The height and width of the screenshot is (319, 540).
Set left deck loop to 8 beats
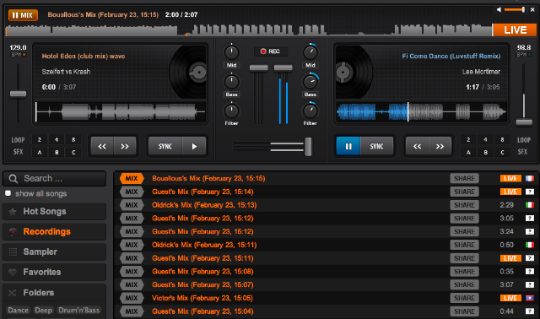73,139
